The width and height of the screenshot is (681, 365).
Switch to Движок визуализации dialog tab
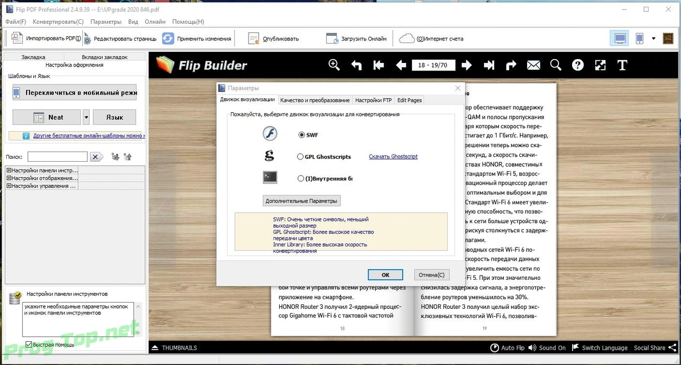[247, 100]
